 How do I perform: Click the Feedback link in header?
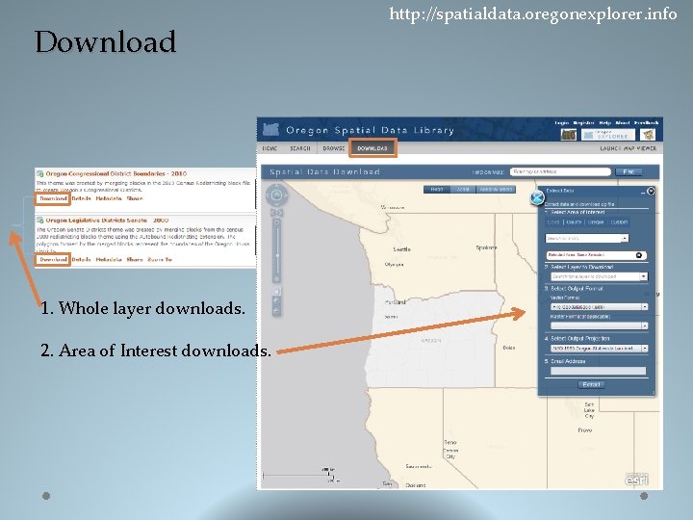coord(646,122)
